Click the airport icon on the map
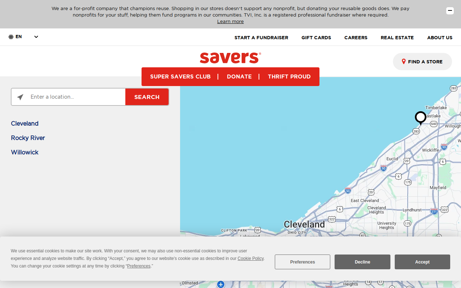Viewport: 461px width, 288px height. (x=221, y=284)
